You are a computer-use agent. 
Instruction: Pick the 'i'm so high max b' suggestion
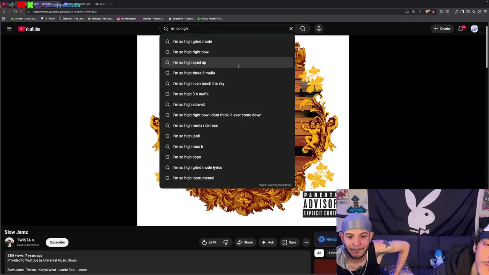(x=227, y=146)
